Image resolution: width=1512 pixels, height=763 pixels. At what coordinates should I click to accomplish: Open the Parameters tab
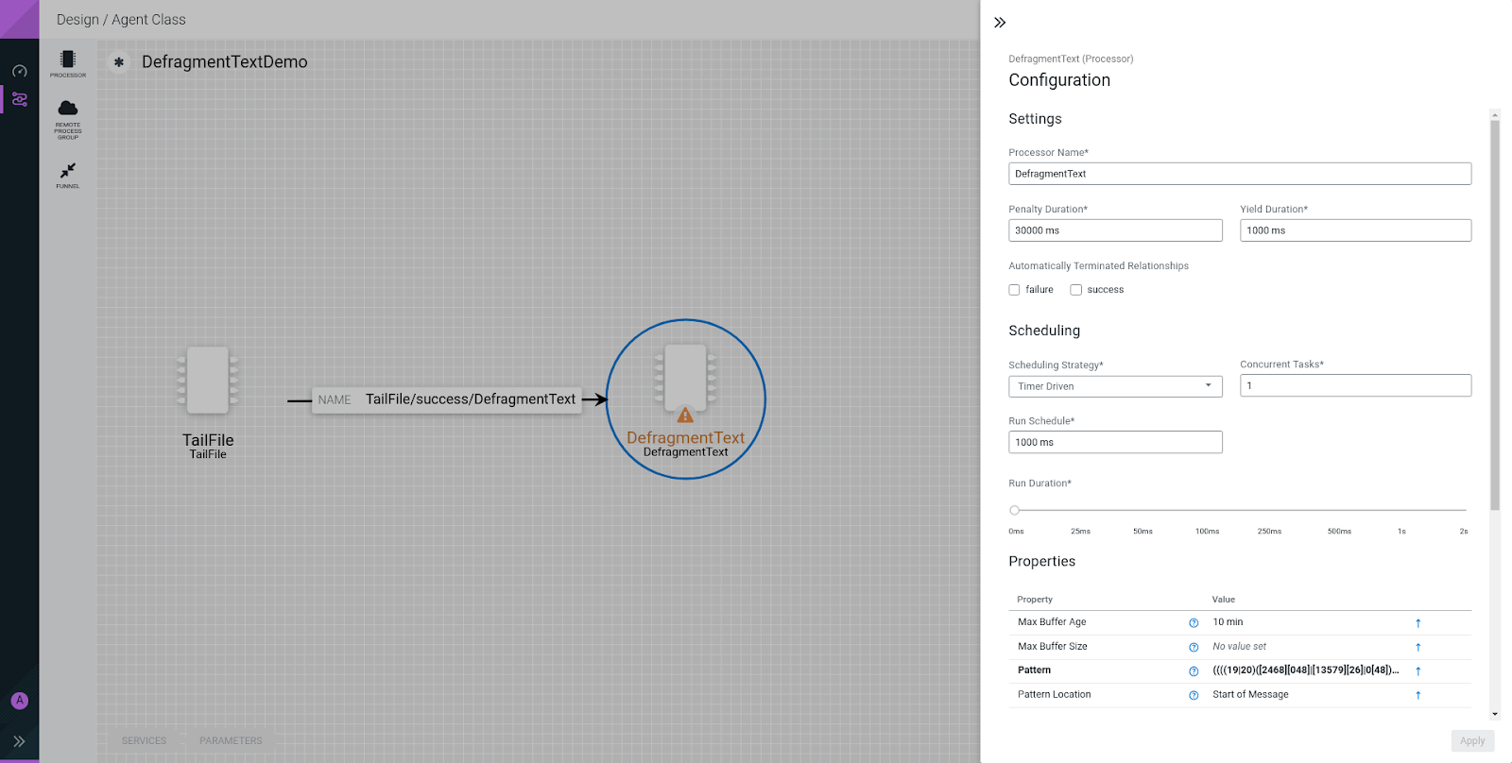pos(231,740)
